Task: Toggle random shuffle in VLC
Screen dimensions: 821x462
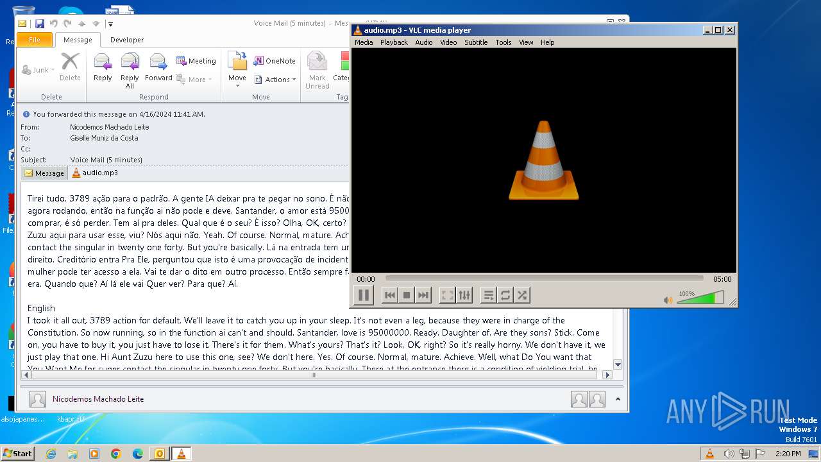Action: [522, 295]
